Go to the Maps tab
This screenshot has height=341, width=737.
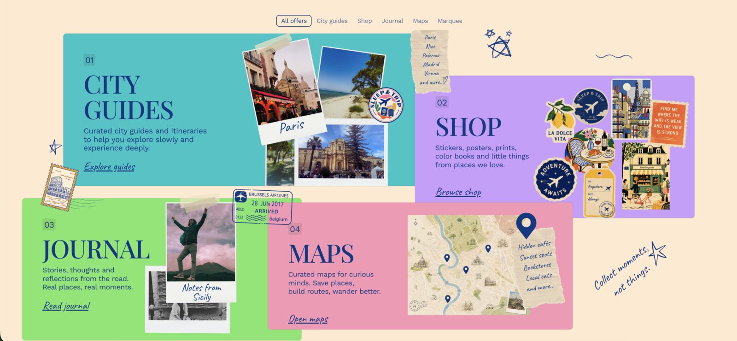pyautogui.click(x=421, y=21)
